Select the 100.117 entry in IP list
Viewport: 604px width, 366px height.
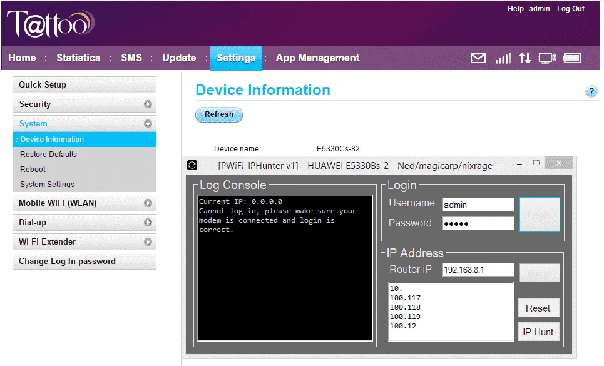[405, 298]
